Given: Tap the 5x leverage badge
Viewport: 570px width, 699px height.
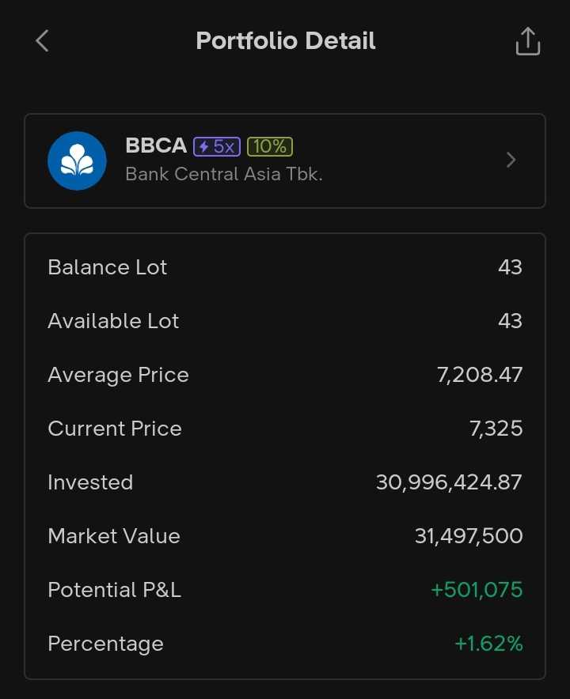Looking at the screenshot, I should tap(216, 146).
